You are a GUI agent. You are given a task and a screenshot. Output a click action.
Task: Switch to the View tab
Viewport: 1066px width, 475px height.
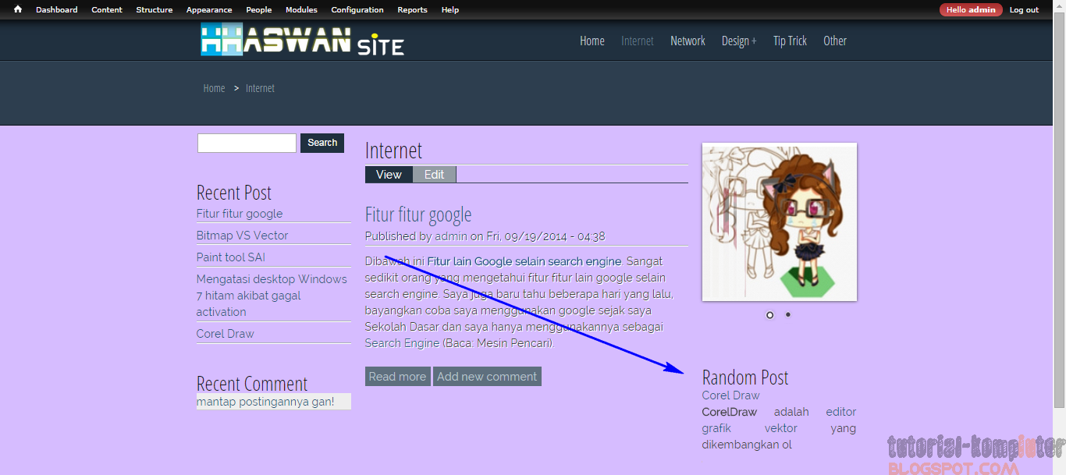click(x=389, y=175)
